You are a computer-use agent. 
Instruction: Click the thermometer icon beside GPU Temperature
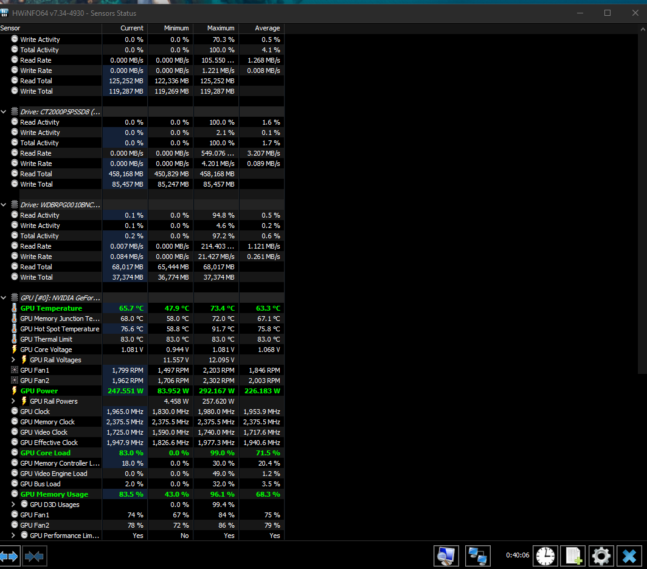point(13,308)
